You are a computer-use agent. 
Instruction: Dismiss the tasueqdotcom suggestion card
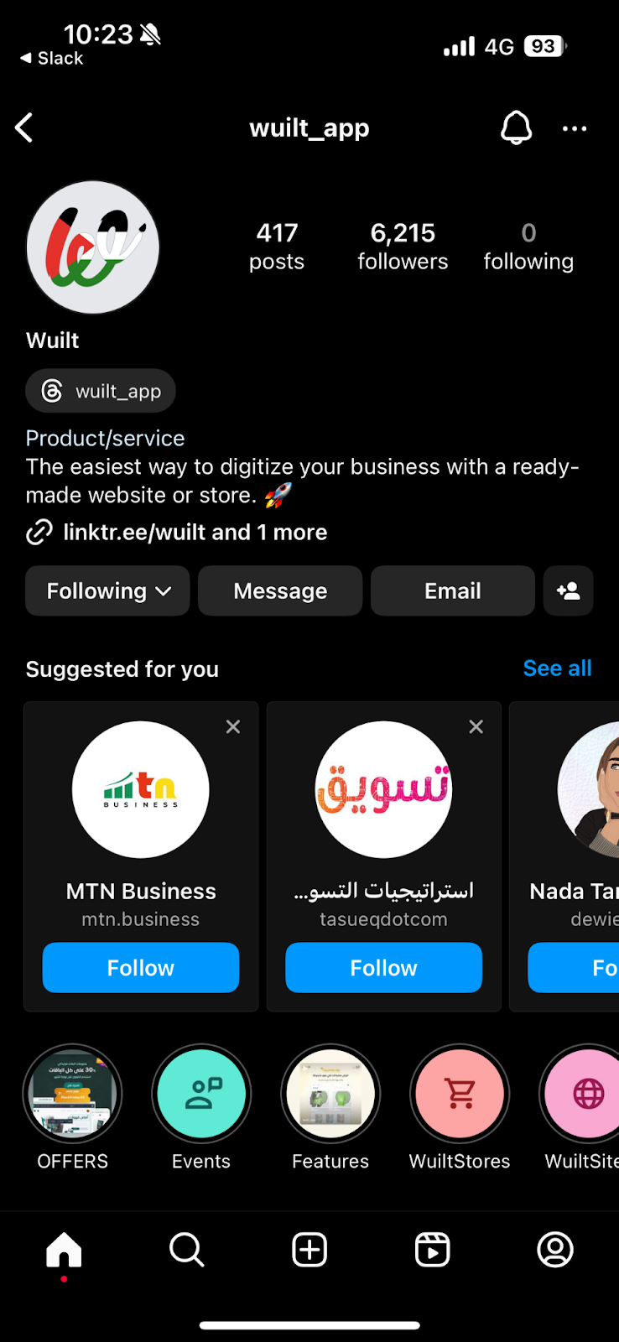[x=476, y=726]
